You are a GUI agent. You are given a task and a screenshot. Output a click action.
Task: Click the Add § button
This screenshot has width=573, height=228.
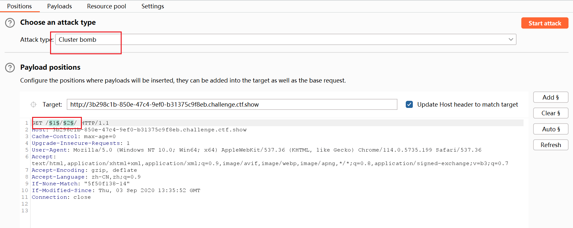point(551,97)
